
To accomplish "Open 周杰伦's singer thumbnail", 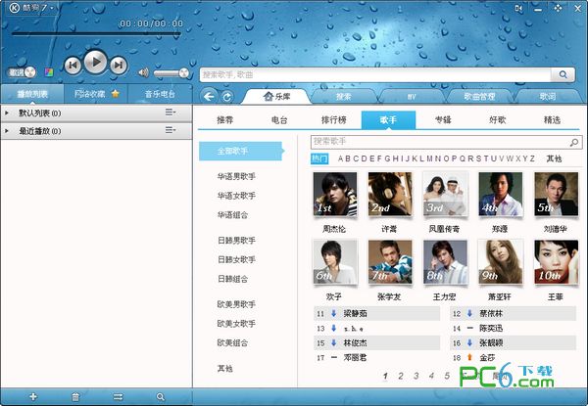I will coord(334,195).
